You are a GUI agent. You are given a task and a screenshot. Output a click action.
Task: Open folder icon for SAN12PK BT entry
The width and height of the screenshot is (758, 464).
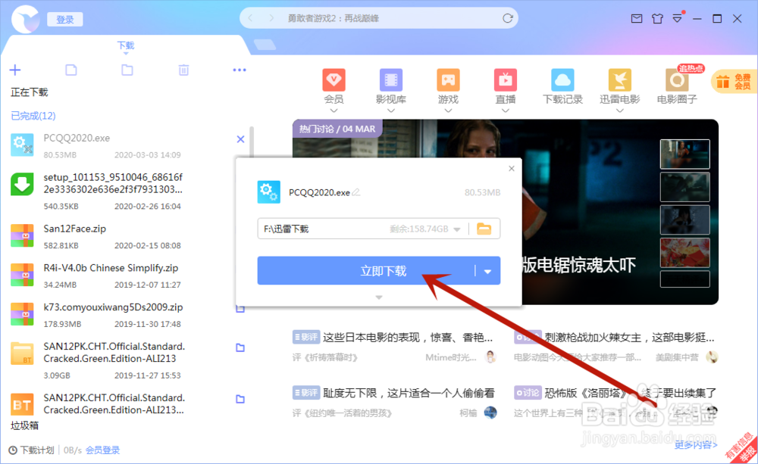click(x=240, y=400)
